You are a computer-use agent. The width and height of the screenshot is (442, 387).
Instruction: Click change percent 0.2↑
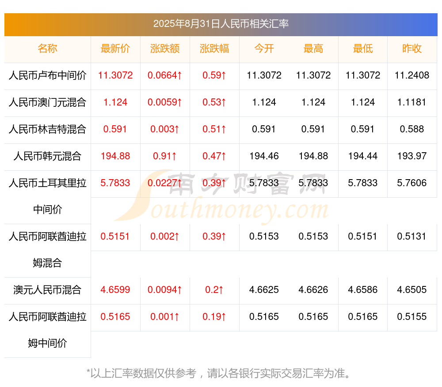pos(214,289)
